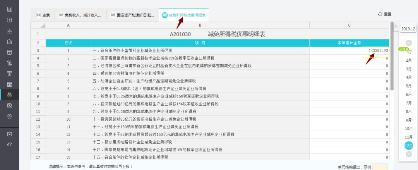Screen dimensions: 418x170
Task: Click the row 国家规划布局内集成电路设计企业
Action: [x=200, y=150]
